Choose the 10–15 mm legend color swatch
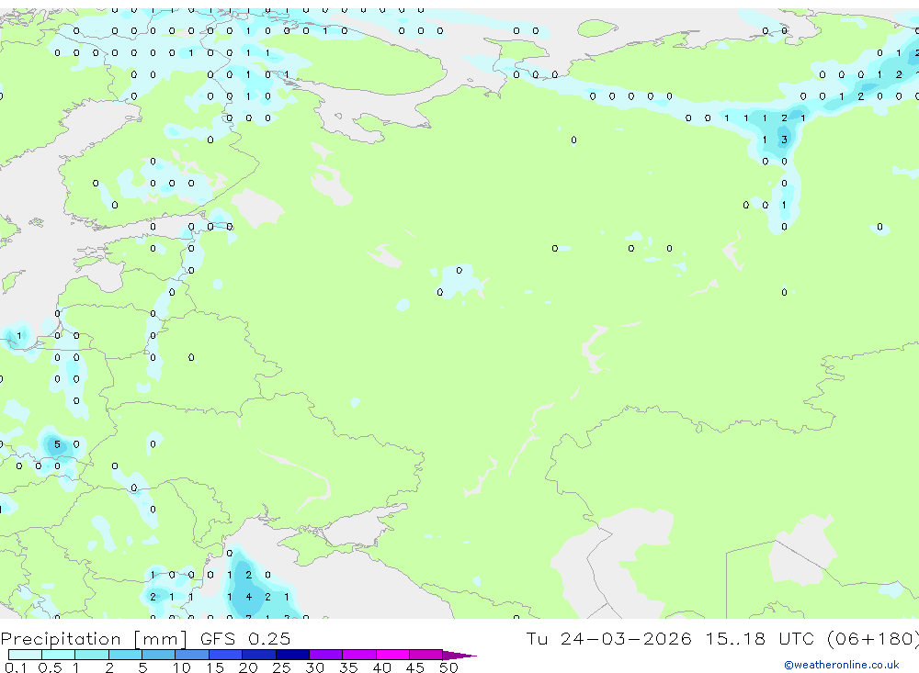Screen dimensions: 919x673 (192, 655)
